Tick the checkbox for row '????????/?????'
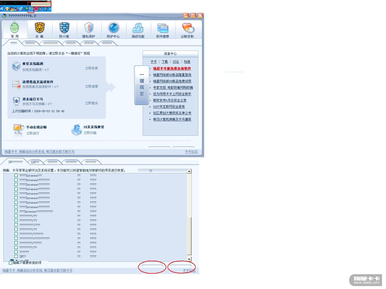 [x=16, y=243]
